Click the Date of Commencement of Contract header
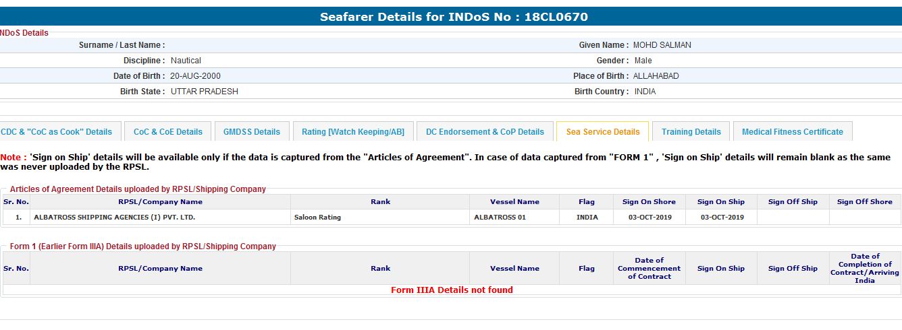The width and height of the screenshot is (902, 330). click(649, 269)
